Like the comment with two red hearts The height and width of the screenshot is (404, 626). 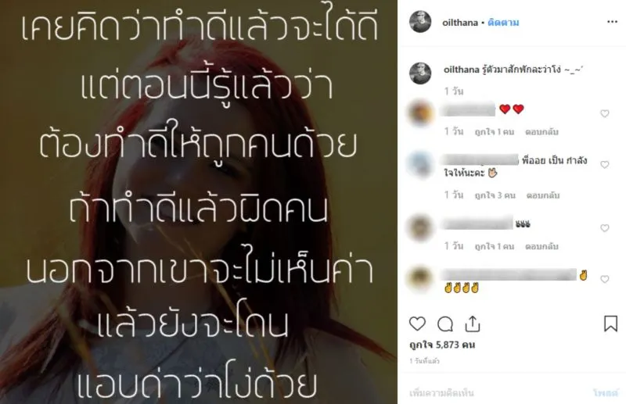604,113
